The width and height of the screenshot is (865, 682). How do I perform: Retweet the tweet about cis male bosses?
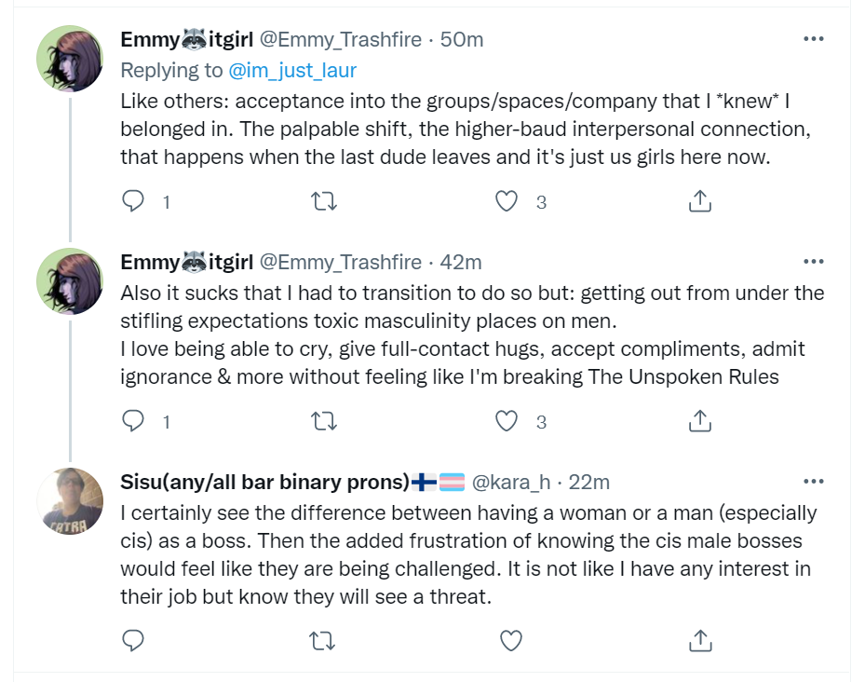[x=323, y=641]
